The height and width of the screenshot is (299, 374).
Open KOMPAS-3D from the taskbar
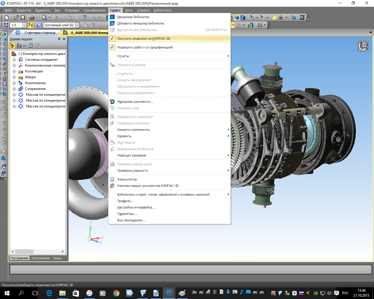click(x=169, y=293)
